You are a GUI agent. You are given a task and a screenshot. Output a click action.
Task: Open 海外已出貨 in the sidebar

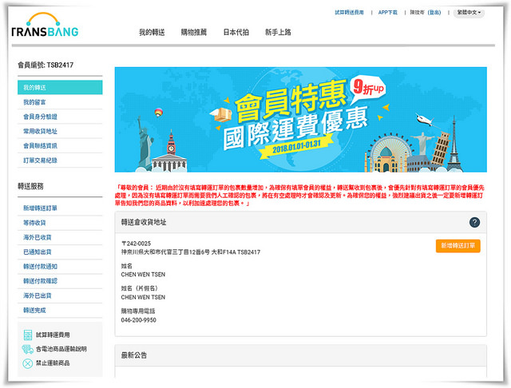pyautogui.click(x=60, y=295)
